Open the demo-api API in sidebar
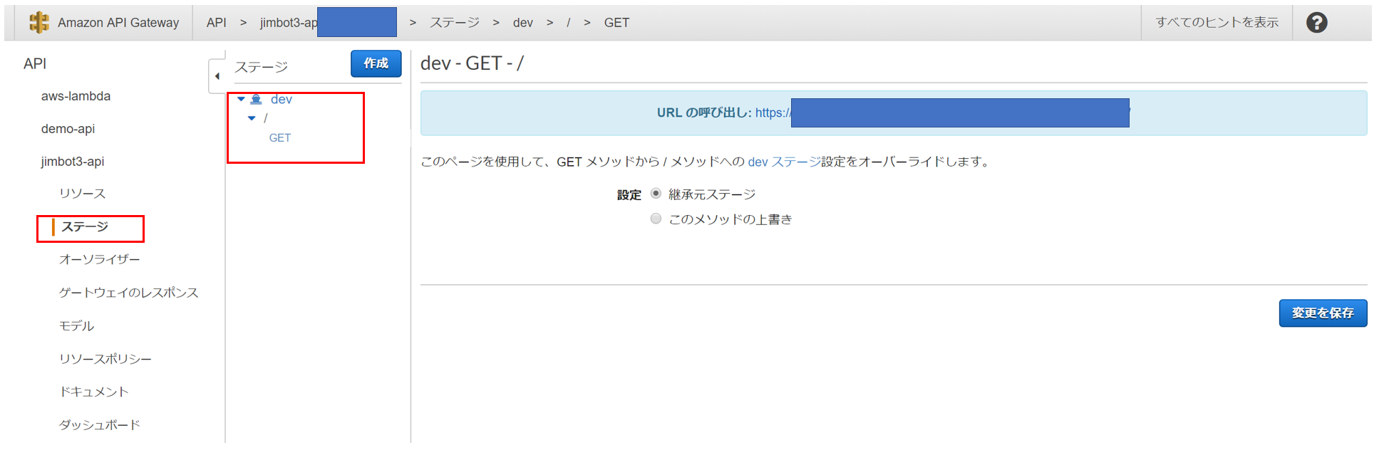 point(68,129)
